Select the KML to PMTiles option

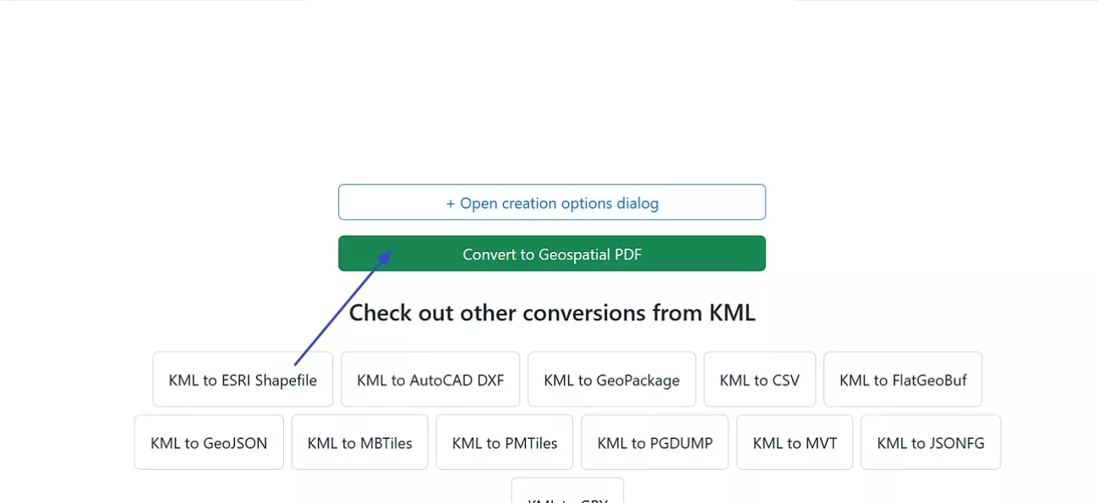click(504, 441)
